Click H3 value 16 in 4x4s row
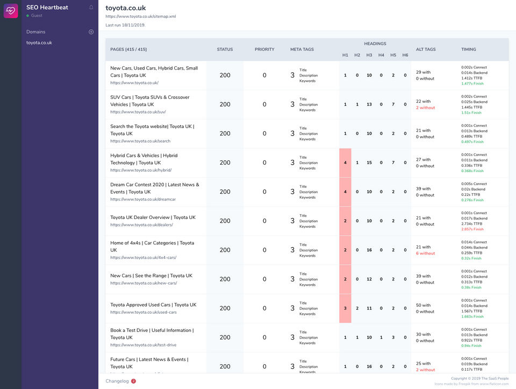 point(369,250)
